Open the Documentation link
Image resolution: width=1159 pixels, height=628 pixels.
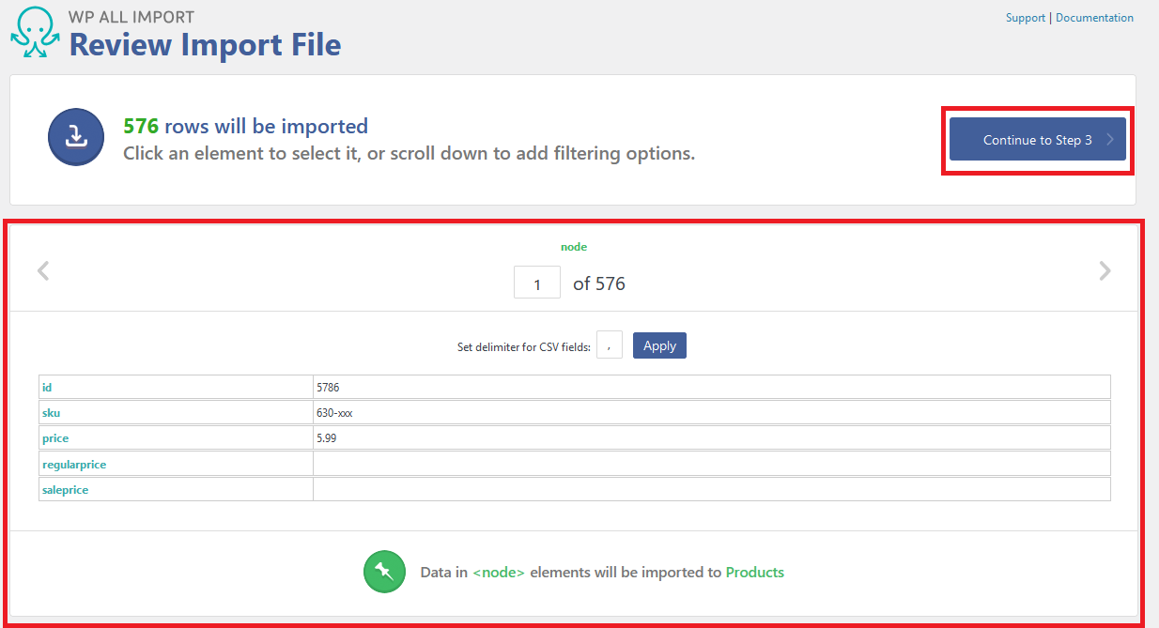[x=1094, y=18]
